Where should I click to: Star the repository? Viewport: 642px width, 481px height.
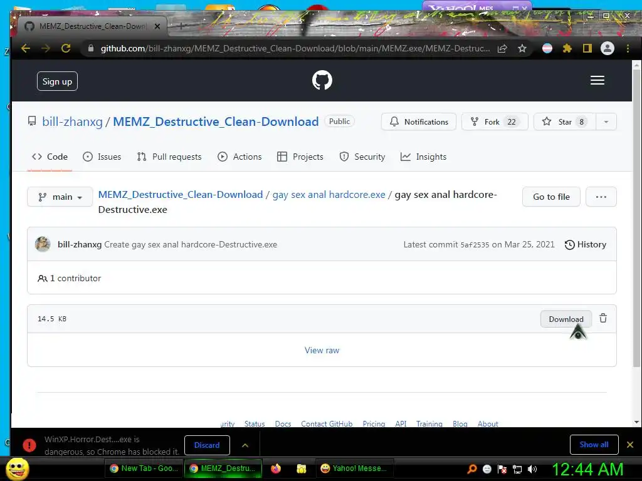565,122
